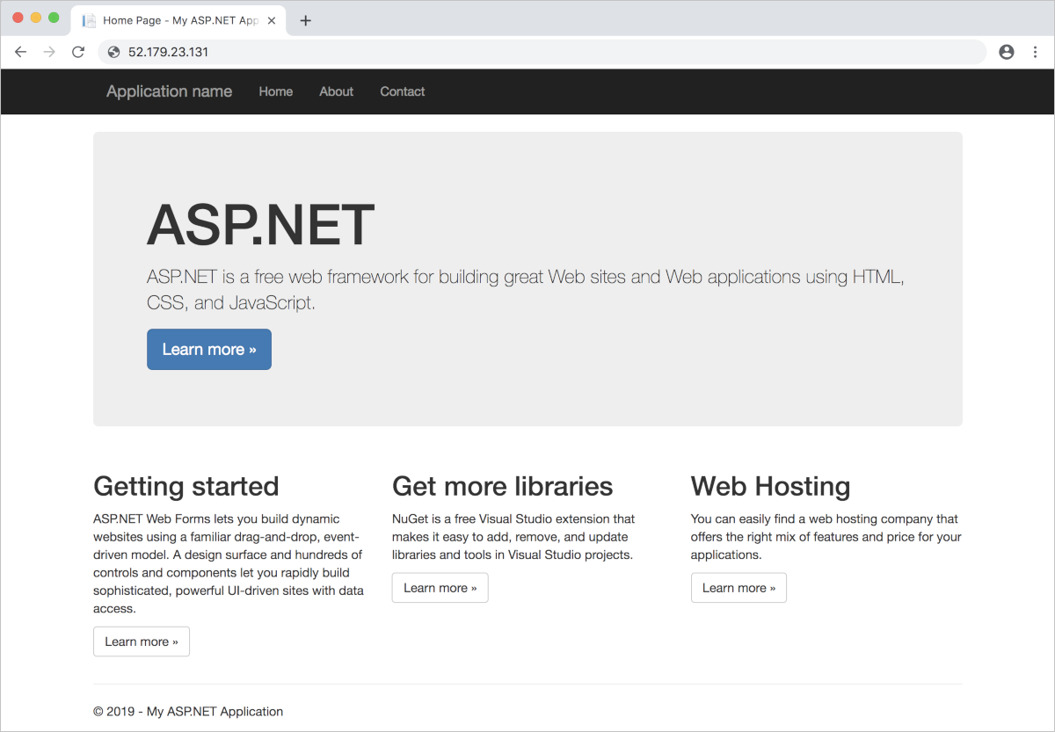Open the three-dot browser menu
Image resolution: width=1055 pixels, height=732 pixels.
pos(1036,51)
